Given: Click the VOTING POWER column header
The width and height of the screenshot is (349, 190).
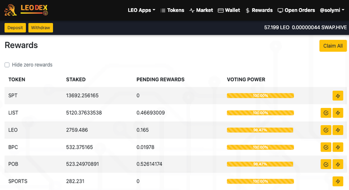Looking at the screenshot, I should (x=246, y=79).
